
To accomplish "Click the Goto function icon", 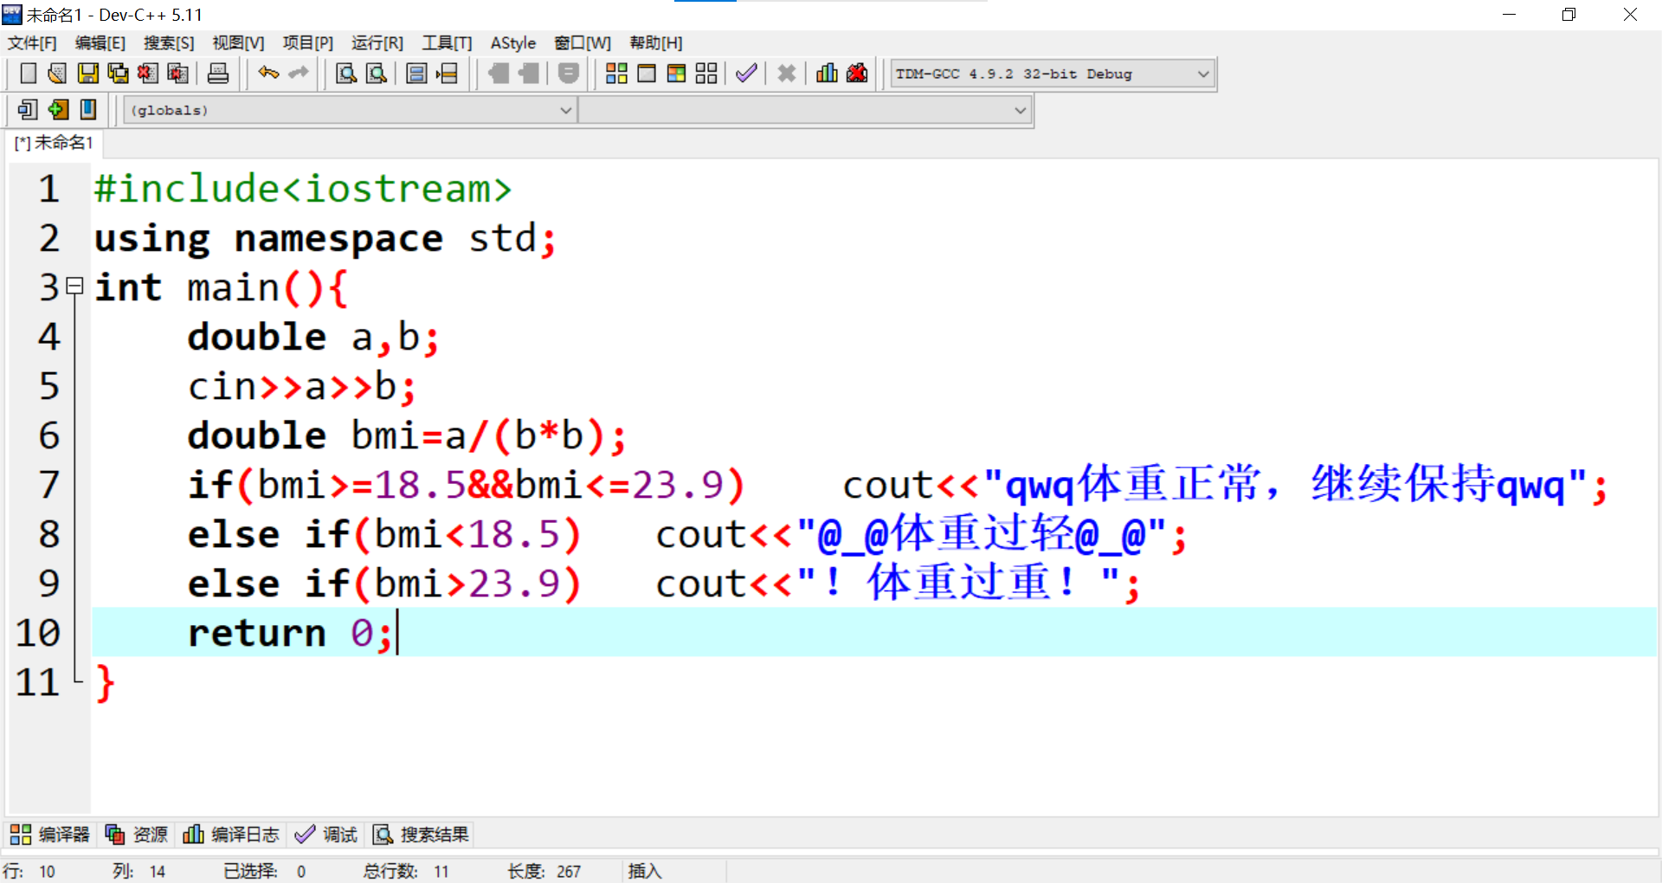I will [416, 74].
